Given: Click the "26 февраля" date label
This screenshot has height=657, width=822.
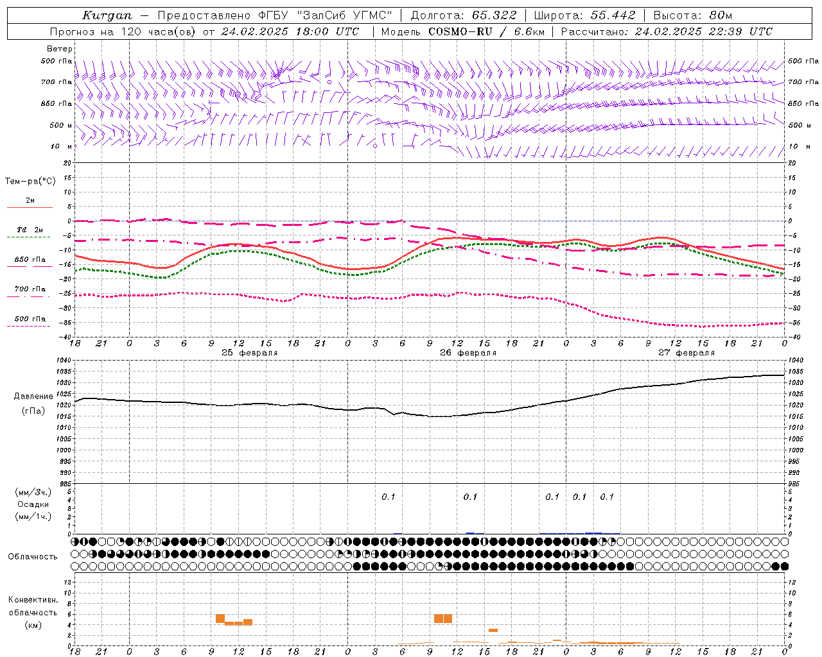Looking at the screenshot, I should pyautogui.click(x=468, y=353).
